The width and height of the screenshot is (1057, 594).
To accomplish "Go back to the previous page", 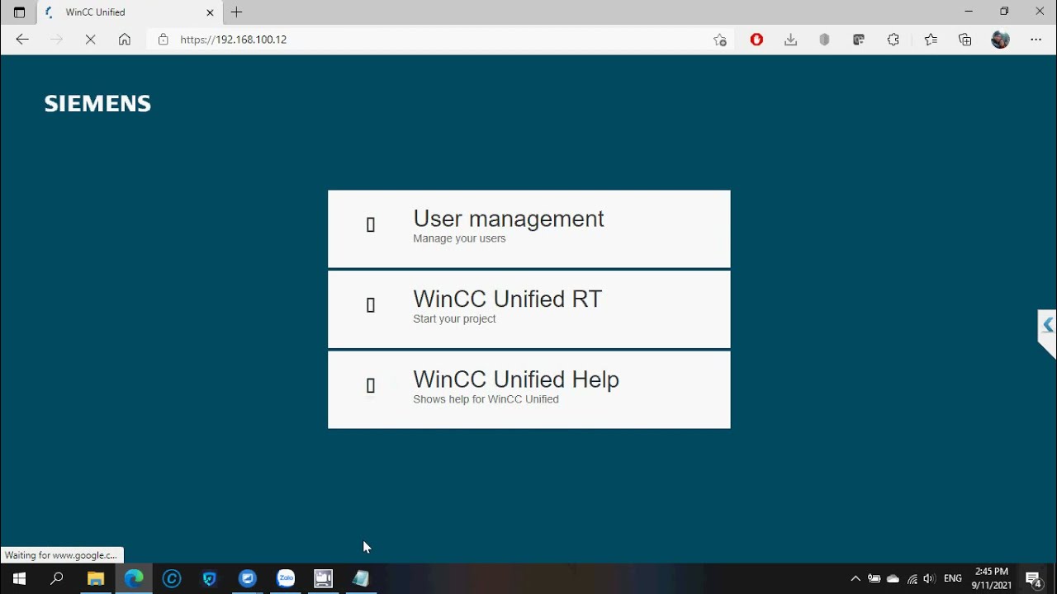I will (x=22, y=39).
